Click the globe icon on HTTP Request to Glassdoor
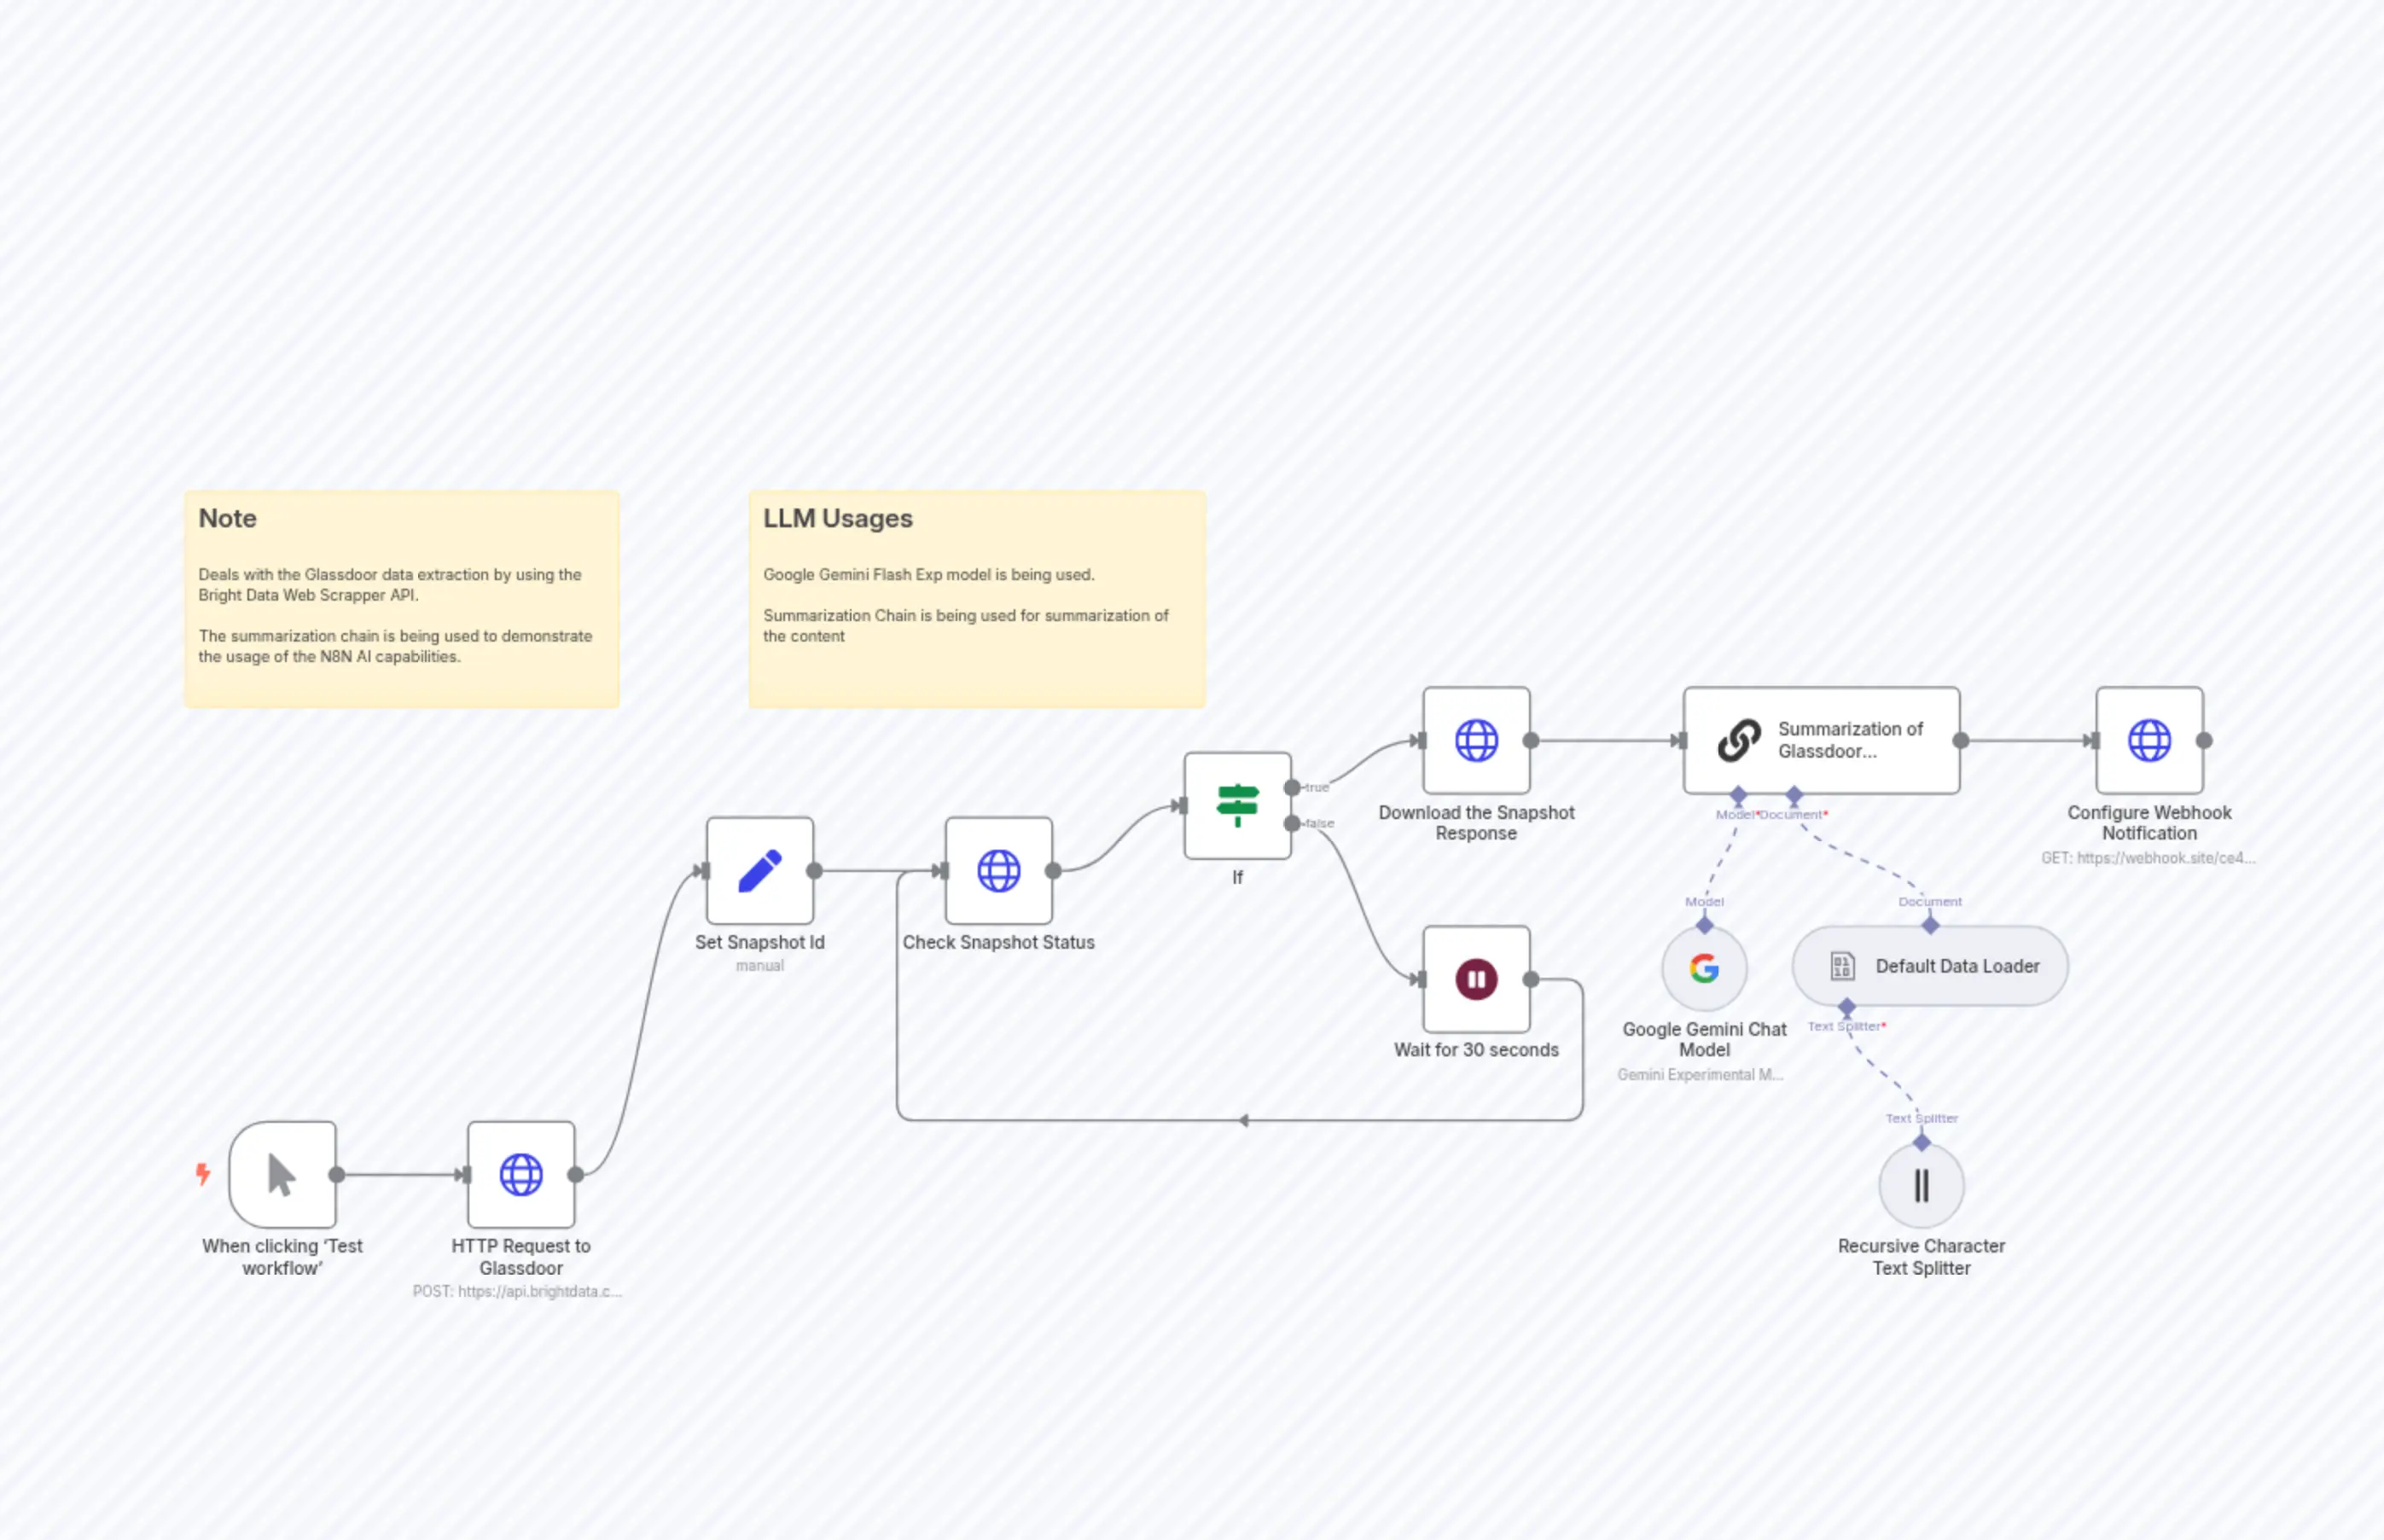Image resolution: width=2384 pixels, height=1540 pixels. point(521,1175)
